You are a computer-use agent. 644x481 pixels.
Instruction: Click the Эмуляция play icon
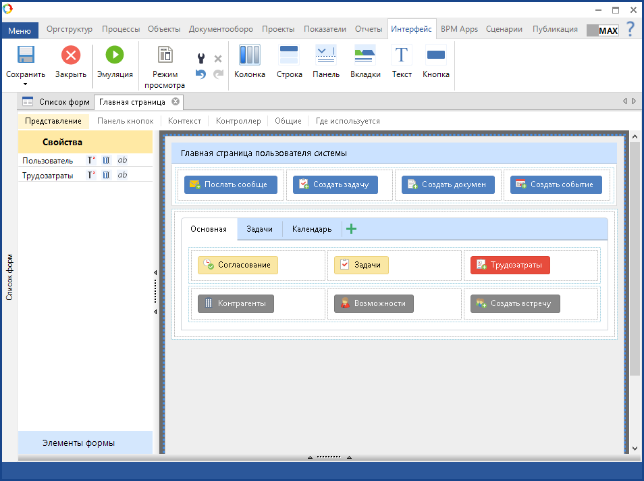click(115, 55)
